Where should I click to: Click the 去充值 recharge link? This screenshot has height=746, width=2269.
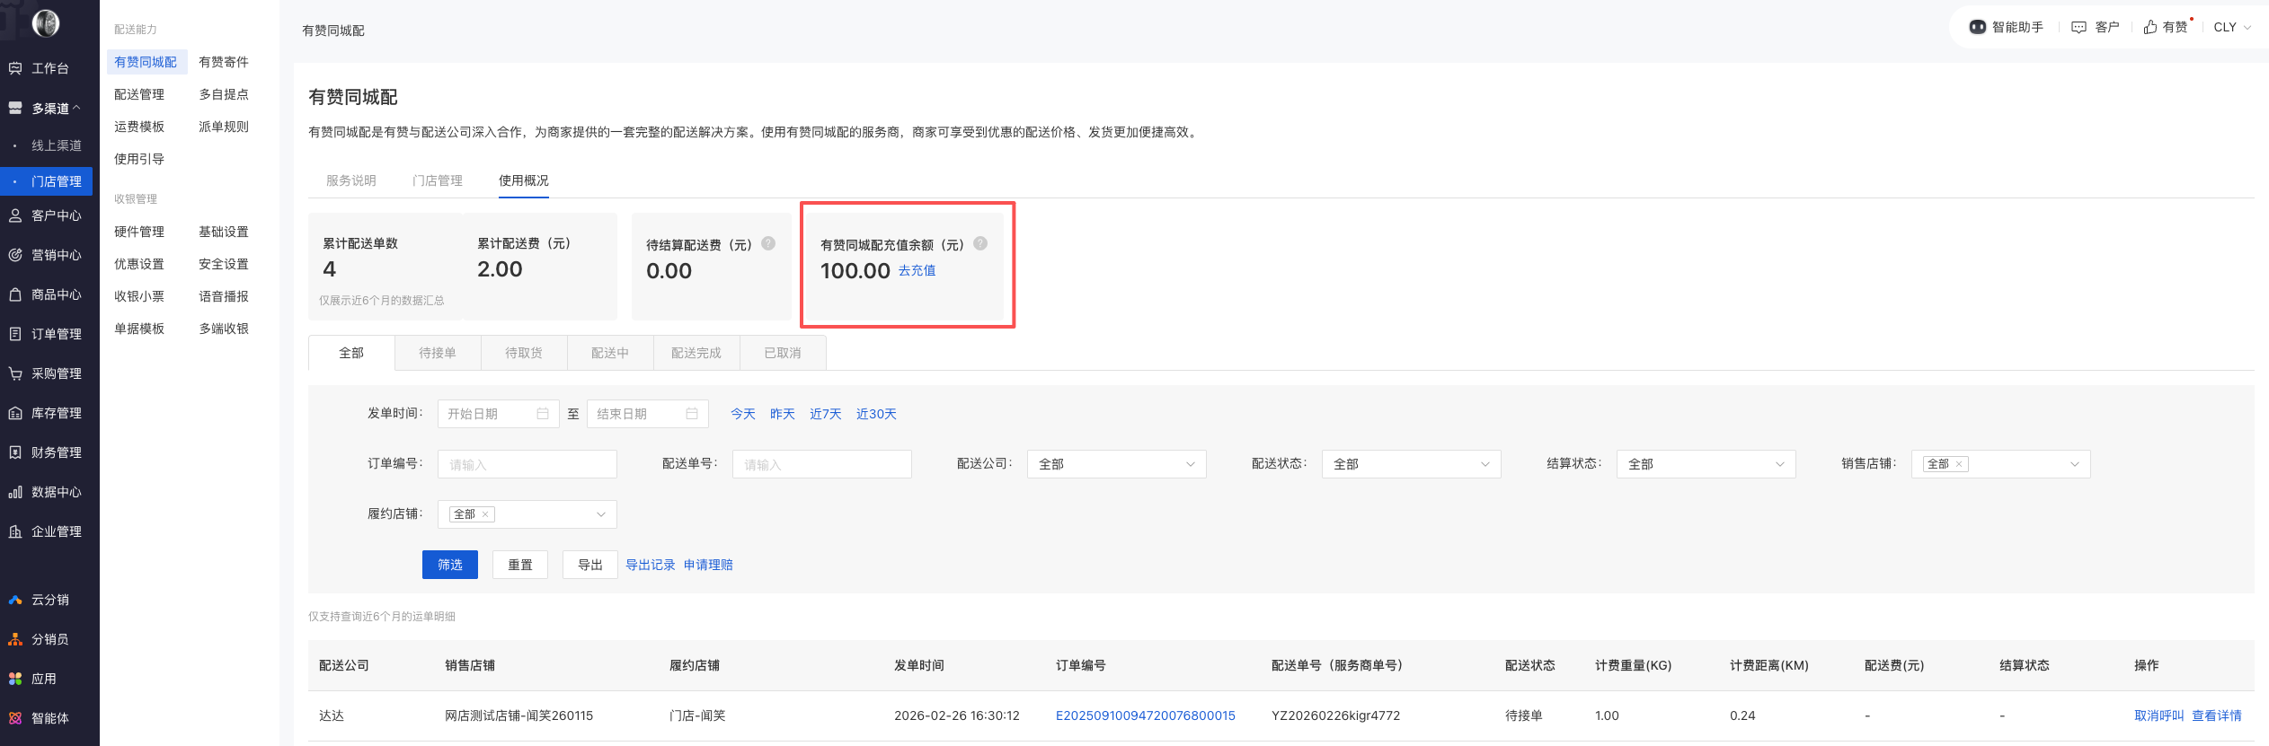[917, 270]
